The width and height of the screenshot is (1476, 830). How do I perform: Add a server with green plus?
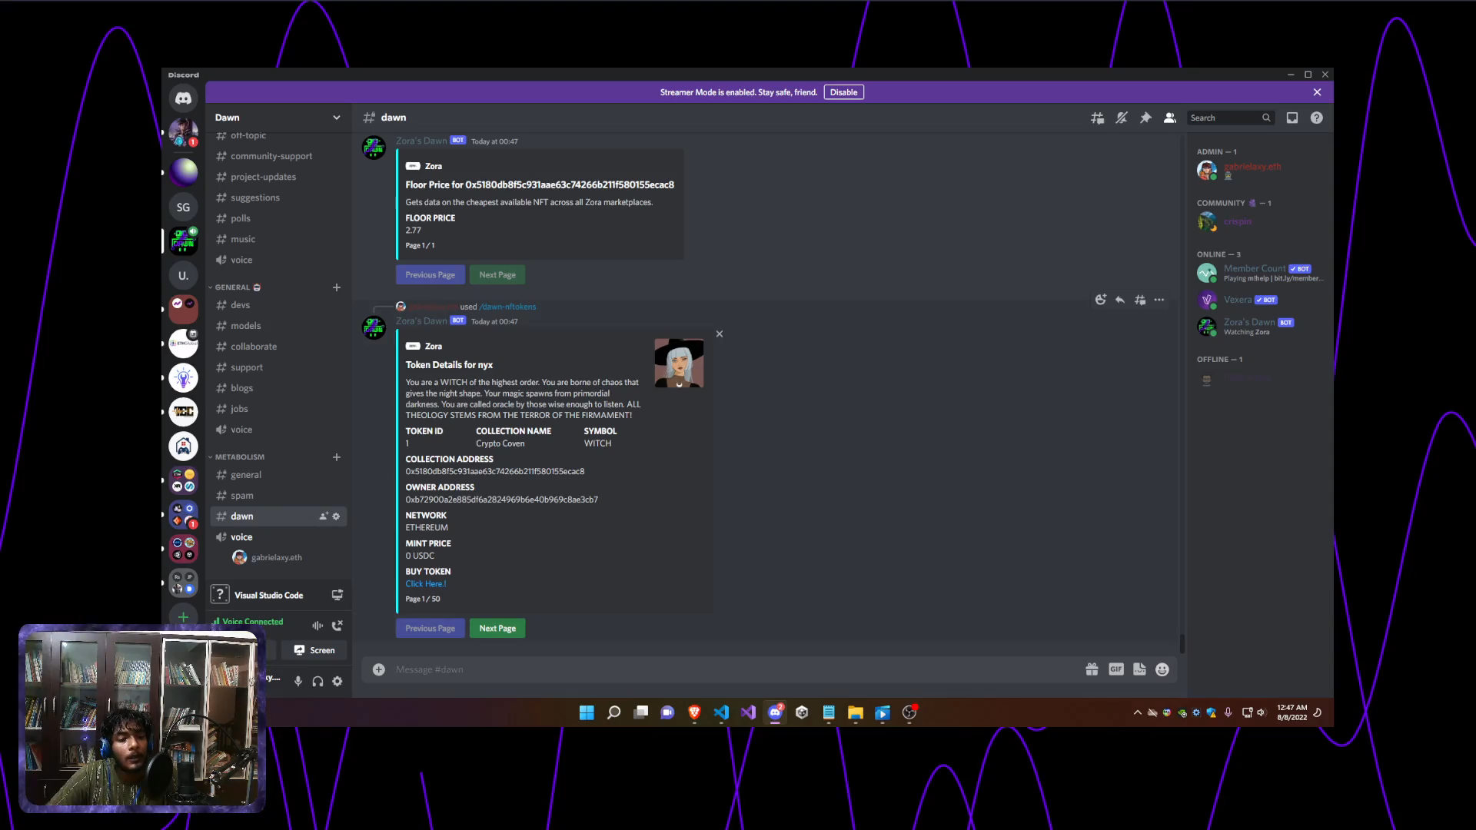tap(183, 616)
